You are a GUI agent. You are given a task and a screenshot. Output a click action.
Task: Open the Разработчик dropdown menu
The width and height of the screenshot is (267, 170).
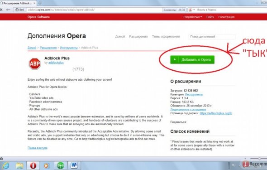(193, 17)
